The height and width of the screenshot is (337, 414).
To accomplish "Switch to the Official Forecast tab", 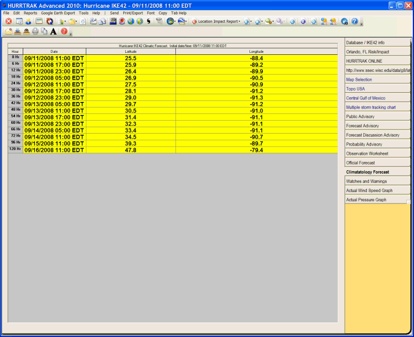I will 361,163.
